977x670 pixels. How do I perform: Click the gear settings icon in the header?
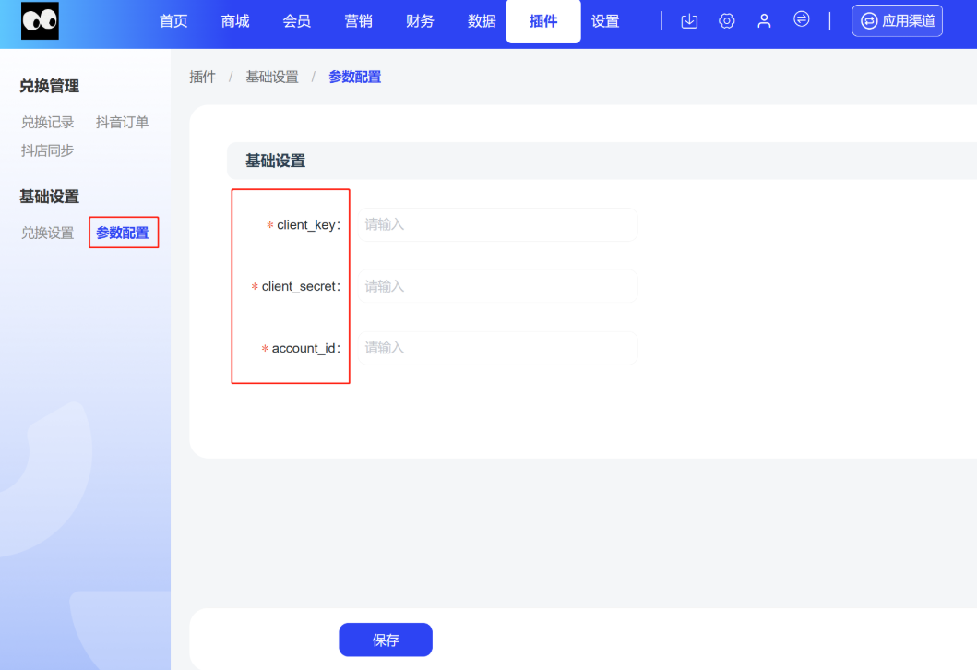[x=726, y=21]
